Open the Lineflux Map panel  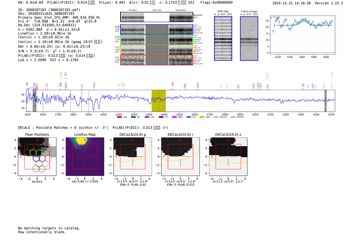click(85, 157)
